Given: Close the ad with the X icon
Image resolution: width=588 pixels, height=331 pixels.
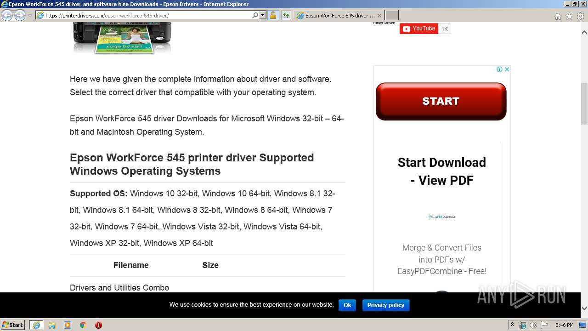Looking at the screenshot, I should 507,69.
